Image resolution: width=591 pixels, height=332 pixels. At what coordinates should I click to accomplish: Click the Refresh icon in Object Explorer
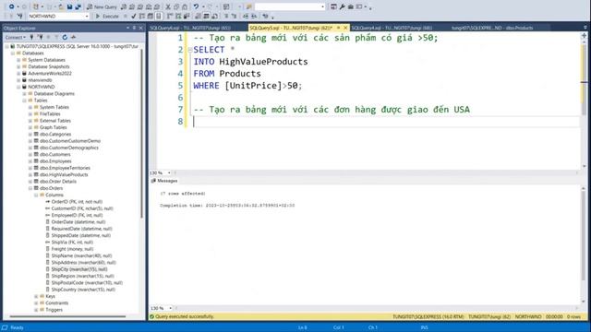(65, 37)
